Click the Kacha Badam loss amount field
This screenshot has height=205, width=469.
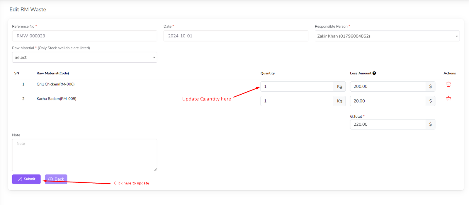pyautogui.click(x=388, y=101)
